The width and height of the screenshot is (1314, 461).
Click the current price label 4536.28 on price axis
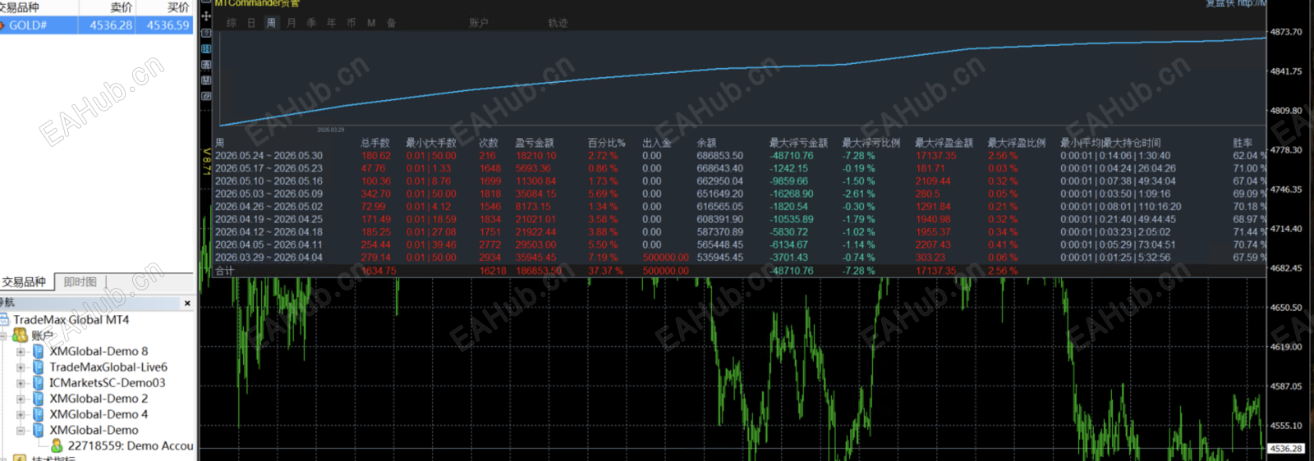pos(1286,449)
